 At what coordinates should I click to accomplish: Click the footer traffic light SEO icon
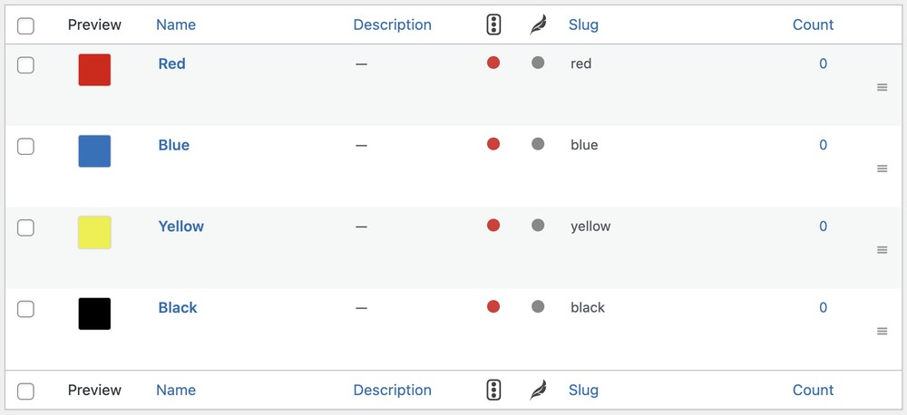493,391
